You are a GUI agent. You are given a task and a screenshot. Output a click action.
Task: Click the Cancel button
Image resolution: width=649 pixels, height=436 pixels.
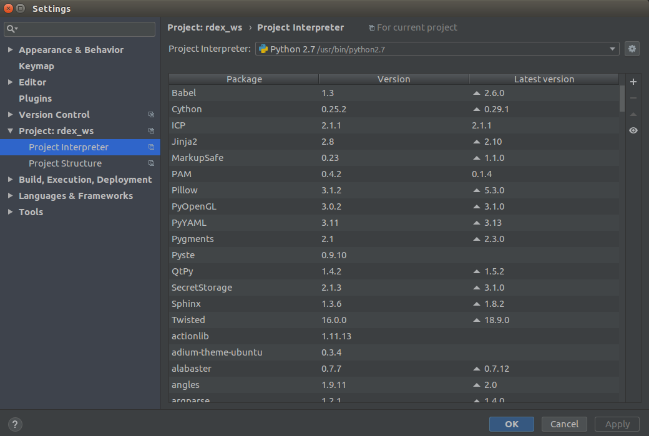tap(564, 424)
